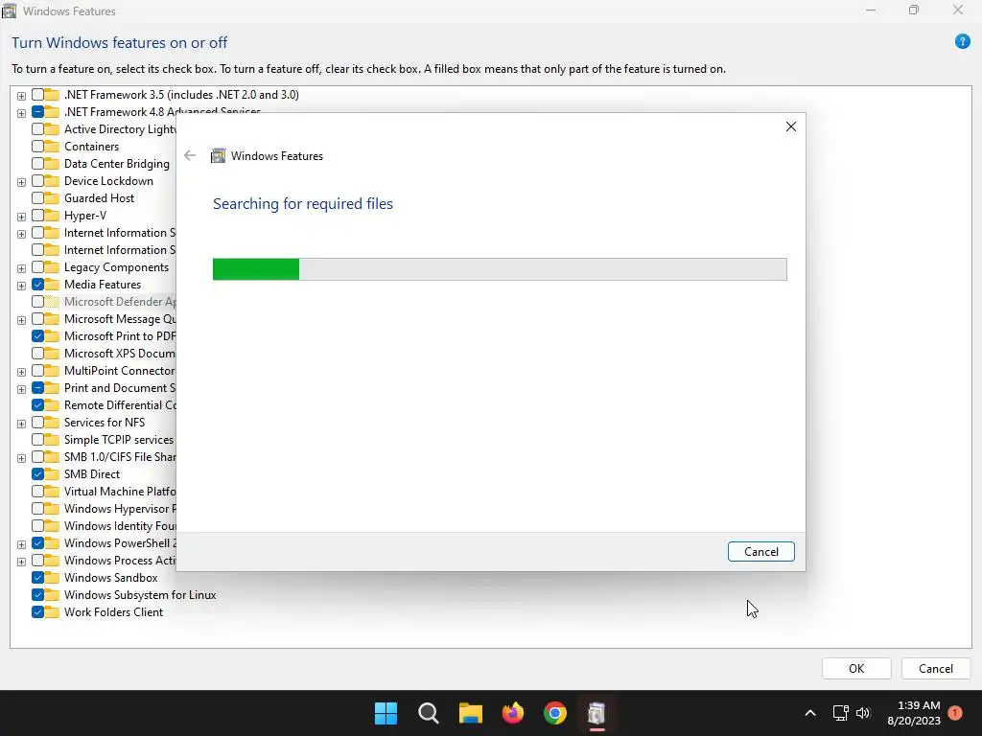Image resolution: width=982 pixels, height=736 pixels.
Task: Check the Containers feature box
Action: [x=37, y=147]
